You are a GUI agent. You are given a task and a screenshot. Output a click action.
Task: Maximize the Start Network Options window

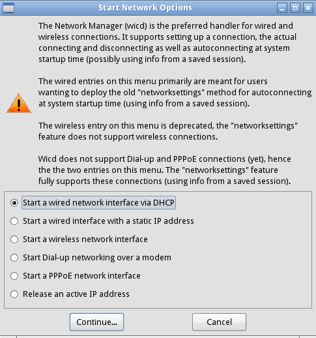click(295, 8)
